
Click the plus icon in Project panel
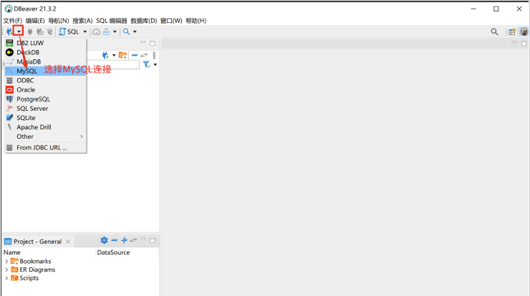point(124,240)
